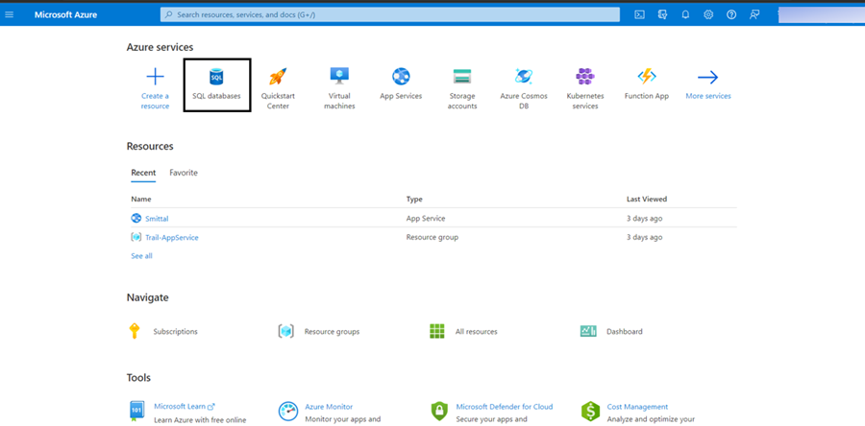
Task: Focus the Search resources, services, and docs field
Action: (390, 14)
